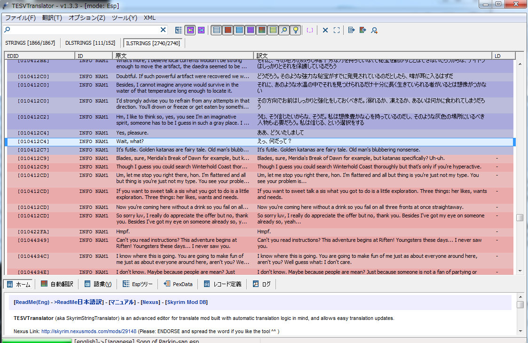Click the Esp tree view toolbar icon
Image resolution: width=528 pixels, height=343 pixels.
pos(179,30)
